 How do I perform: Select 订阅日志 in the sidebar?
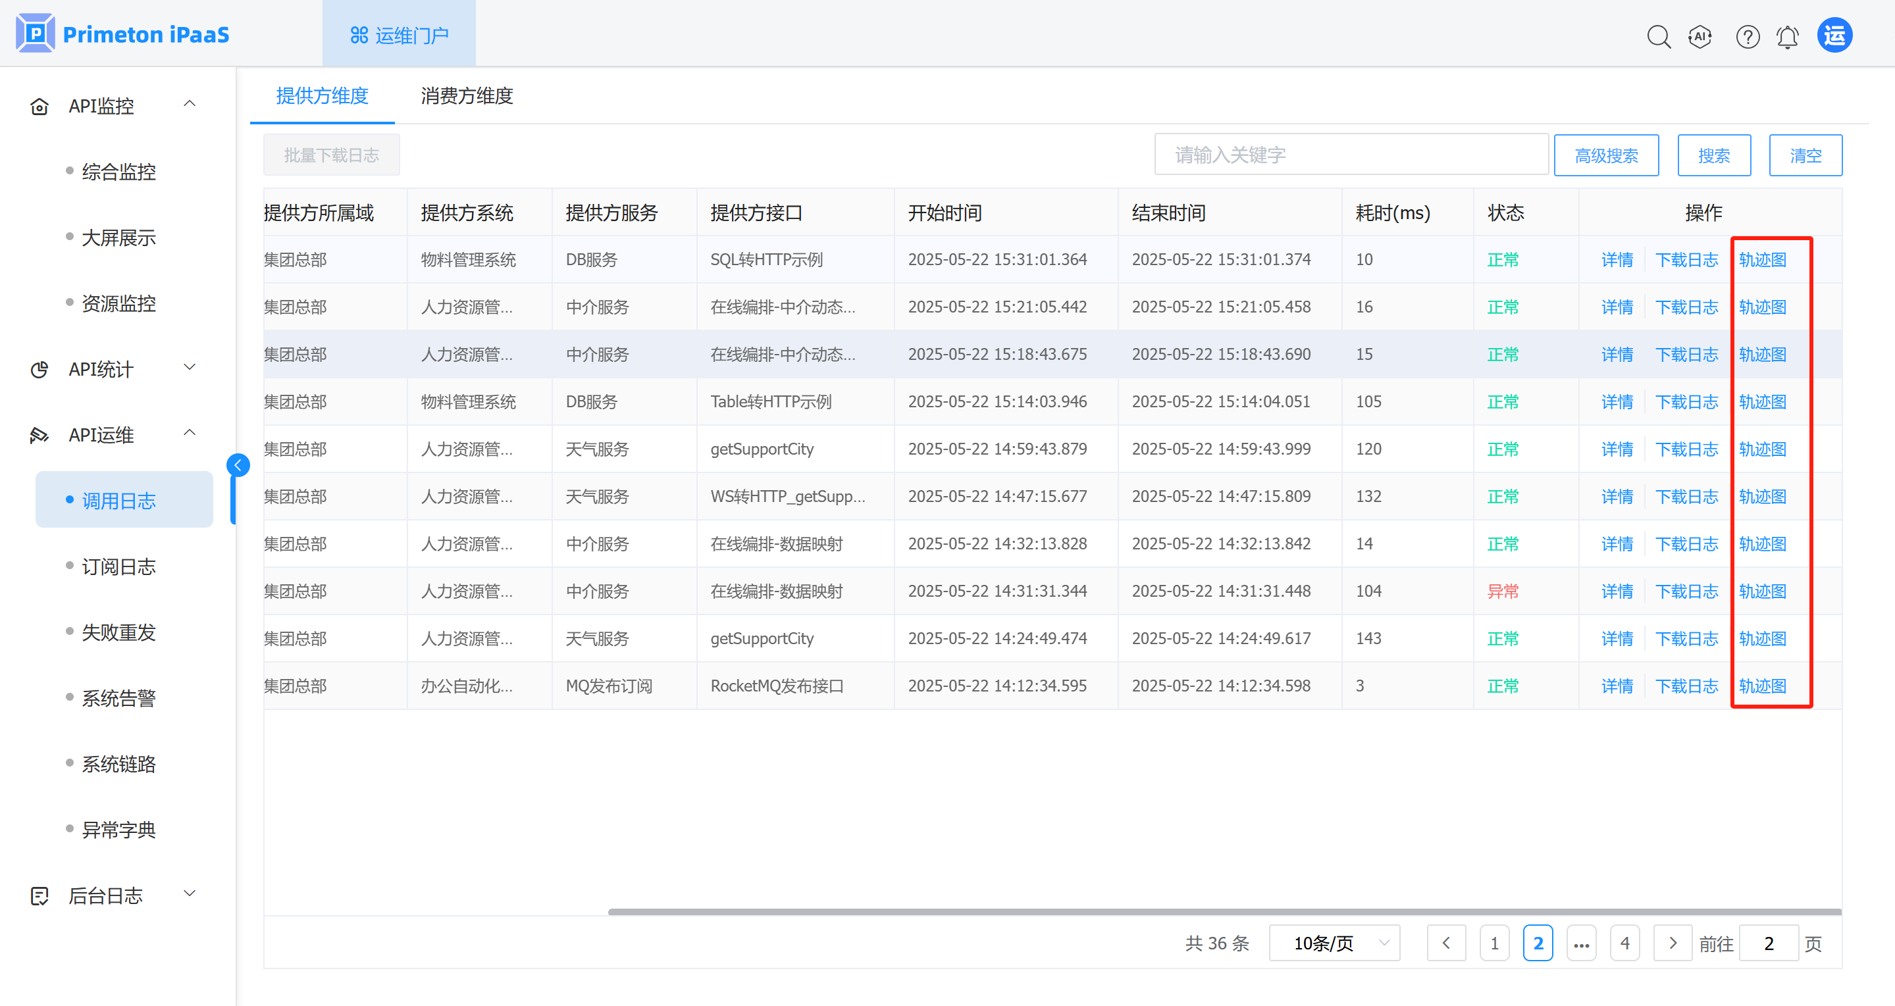click(118, 566)
